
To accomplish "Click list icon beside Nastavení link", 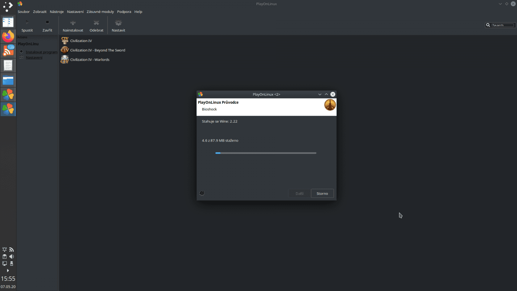I will 21,57.
